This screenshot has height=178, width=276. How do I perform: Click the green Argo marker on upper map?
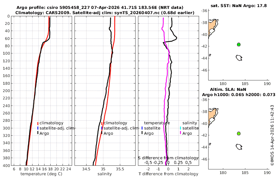point(239,44)
